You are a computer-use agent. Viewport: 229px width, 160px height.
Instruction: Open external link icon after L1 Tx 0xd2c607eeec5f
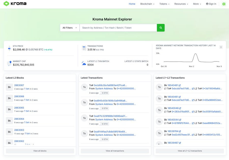[x=193, y=135]
